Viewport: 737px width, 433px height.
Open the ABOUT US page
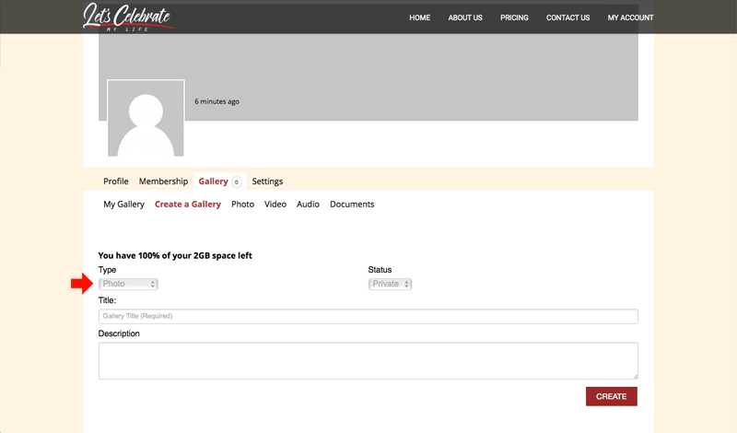pyautogui.click(x=465, y=18)
